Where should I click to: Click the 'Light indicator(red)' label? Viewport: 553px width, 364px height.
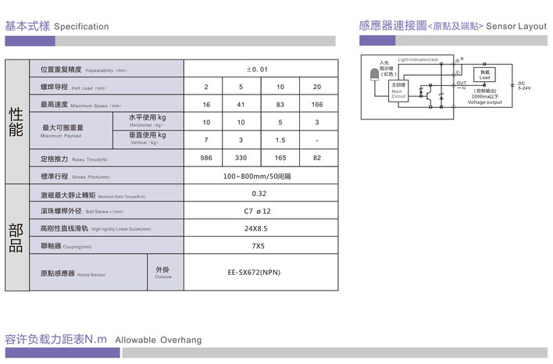point(419,59)
